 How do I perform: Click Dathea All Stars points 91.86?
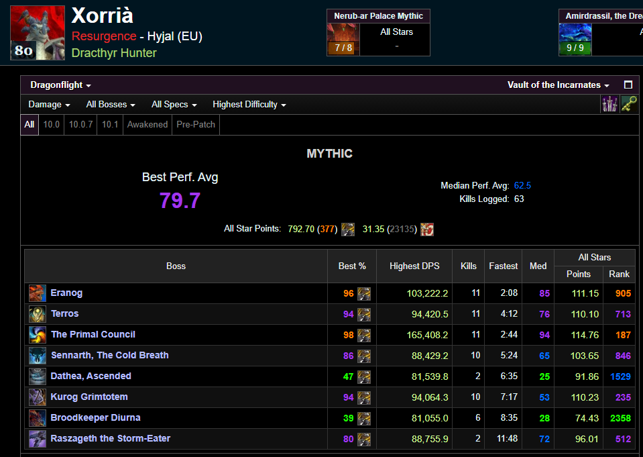click(x=587, y=376)
